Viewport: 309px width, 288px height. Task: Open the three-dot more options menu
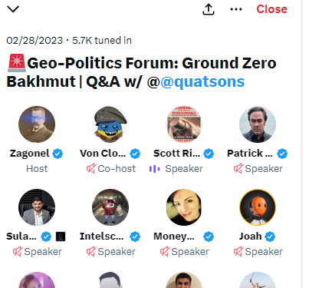tap(236, 9)
